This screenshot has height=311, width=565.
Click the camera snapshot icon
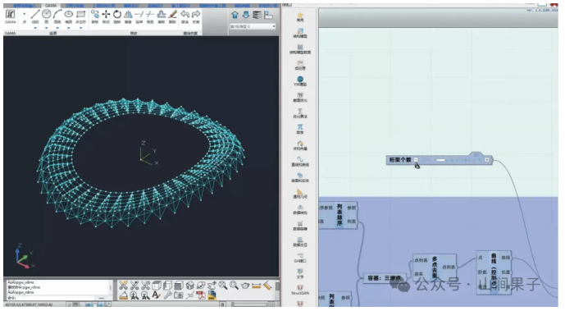pyautogui.click(x=179, y=295)
